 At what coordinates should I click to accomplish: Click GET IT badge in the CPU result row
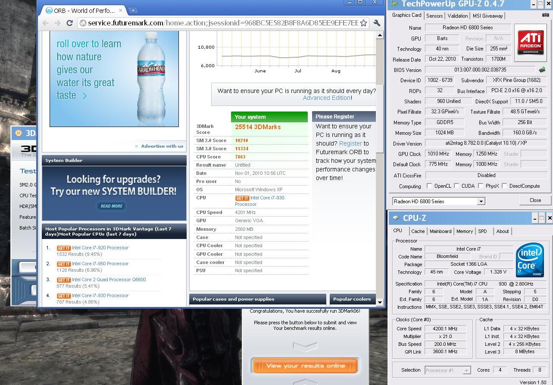(x=242, y=198)
